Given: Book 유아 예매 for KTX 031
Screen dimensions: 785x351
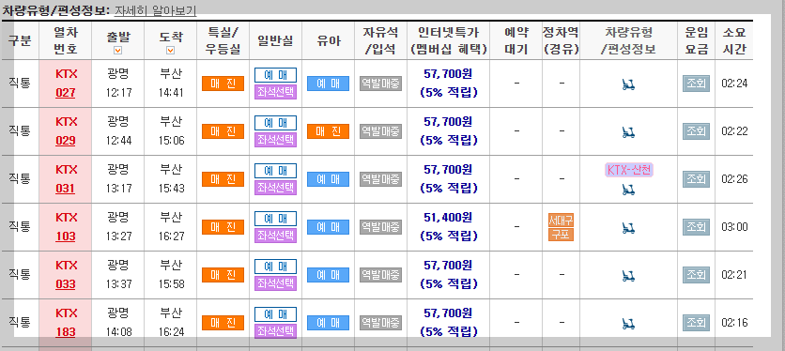Looking at the screenshot, I should [328, 179].
